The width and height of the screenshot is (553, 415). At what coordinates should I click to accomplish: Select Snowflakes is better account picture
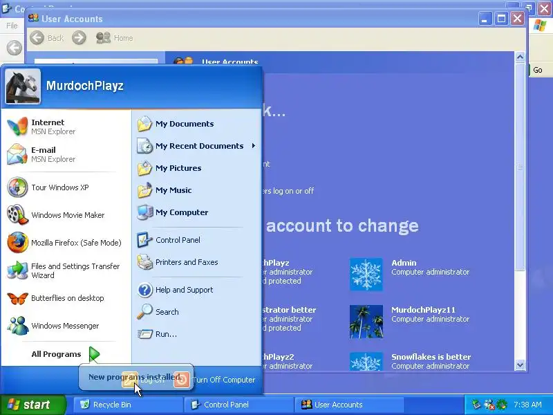click(x=366, y=361)
